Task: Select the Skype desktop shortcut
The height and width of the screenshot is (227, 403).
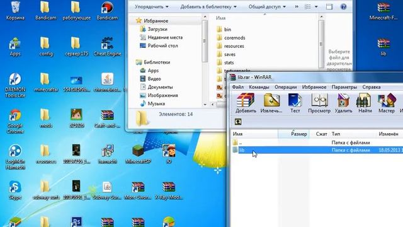Action: click(x=15, y=190)
